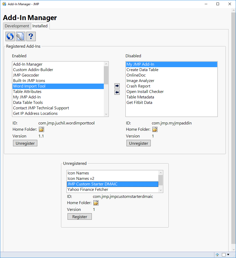Select Crash Report in the Disabled list
Viewport: 236px width, 258px height.
pos(138,86)
